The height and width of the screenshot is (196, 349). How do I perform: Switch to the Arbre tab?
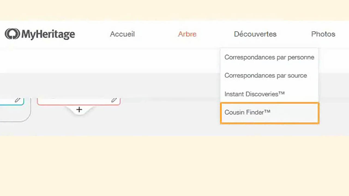point(187,34)
